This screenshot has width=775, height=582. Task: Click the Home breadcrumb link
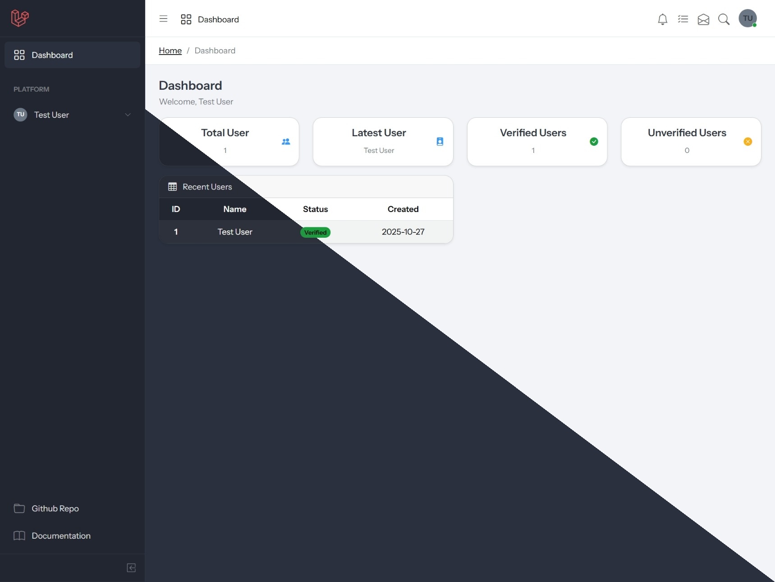point(170,51)
